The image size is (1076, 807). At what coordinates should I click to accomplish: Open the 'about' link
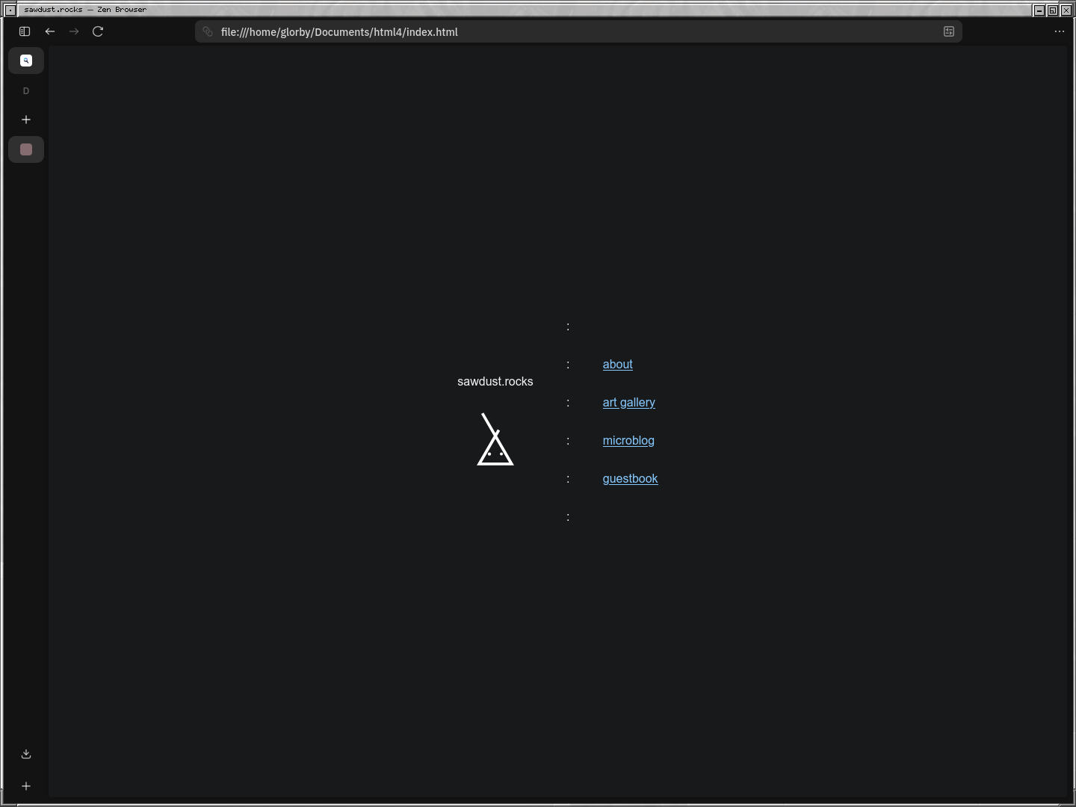(617, 365)
